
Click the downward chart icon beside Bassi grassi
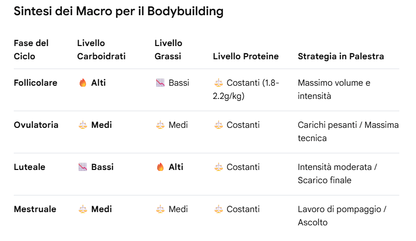coord(160,83)
